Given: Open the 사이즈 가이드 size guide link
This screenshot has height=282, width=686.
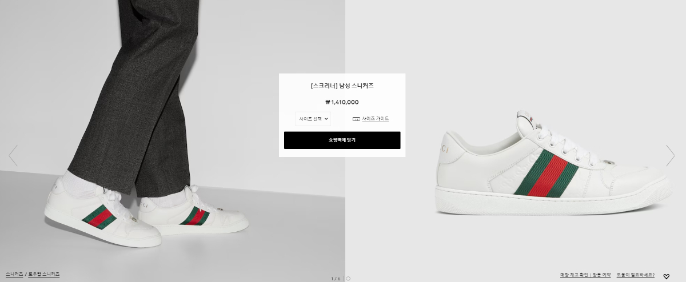Looking at the screenshot, I should click(375, 119).
